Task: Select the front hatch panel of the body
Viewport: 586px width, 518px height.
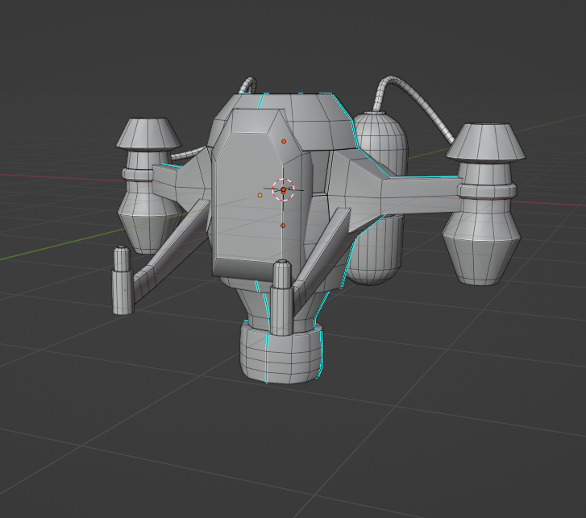Action: coord(262,194)
